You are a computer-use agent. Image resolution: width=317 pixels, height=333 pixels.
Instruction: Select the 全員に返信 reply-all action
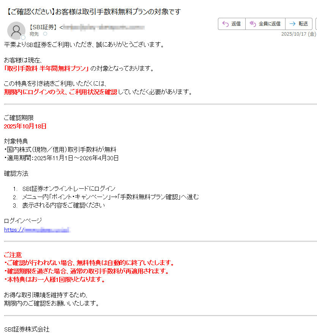coord(266,24)
